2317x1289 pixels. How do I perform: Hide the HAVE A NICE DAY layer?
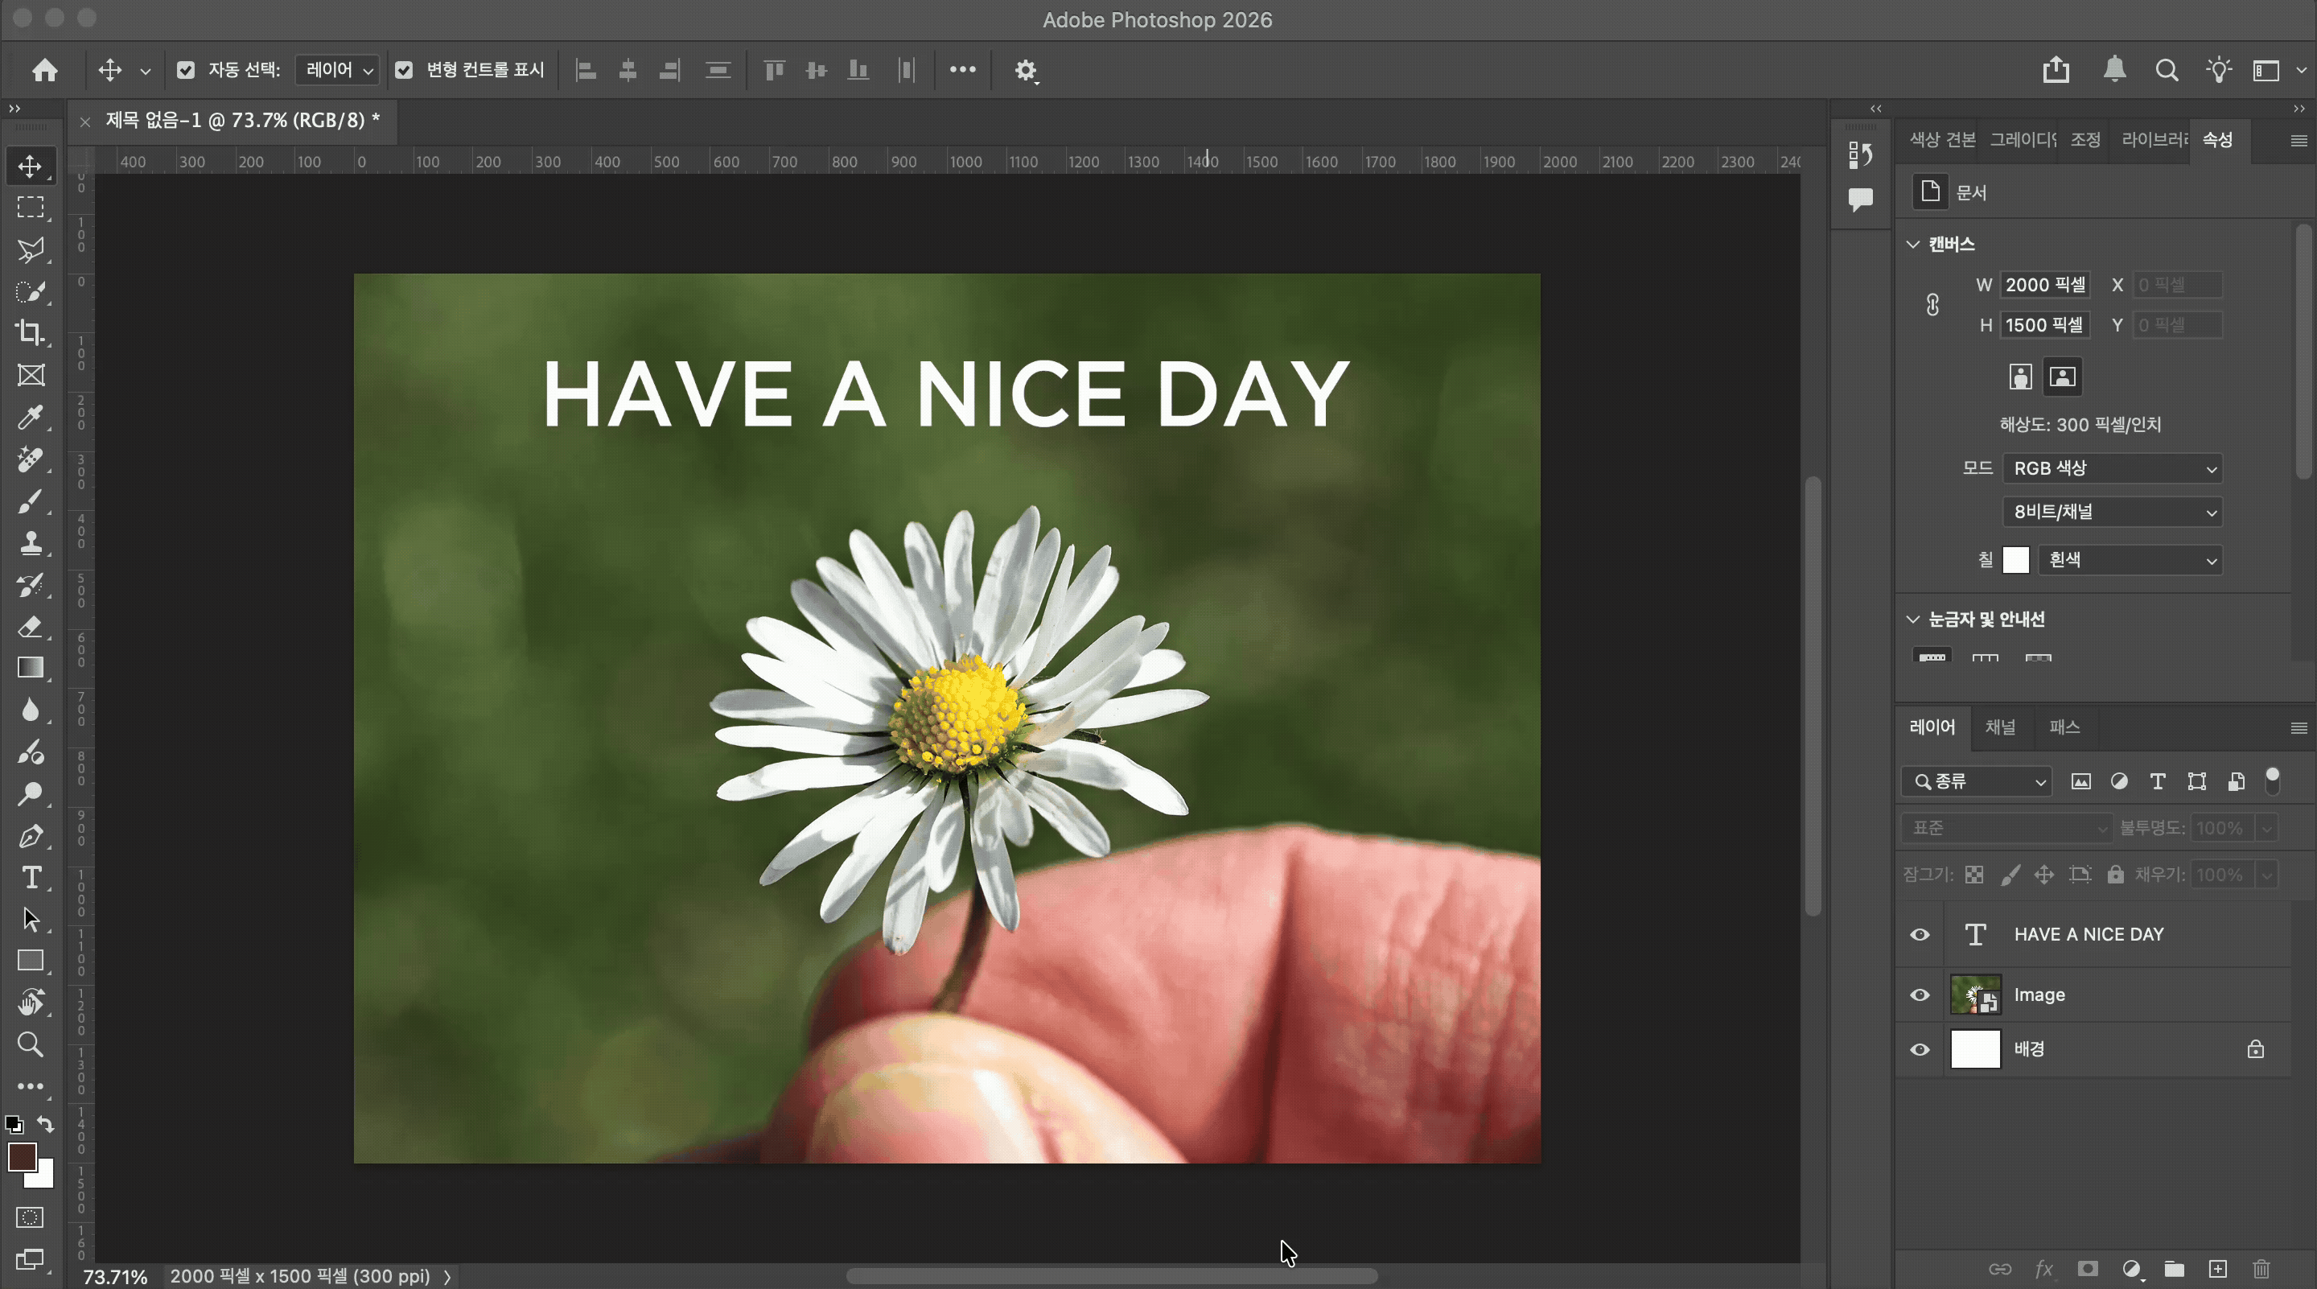click(x=1920, y=935)
